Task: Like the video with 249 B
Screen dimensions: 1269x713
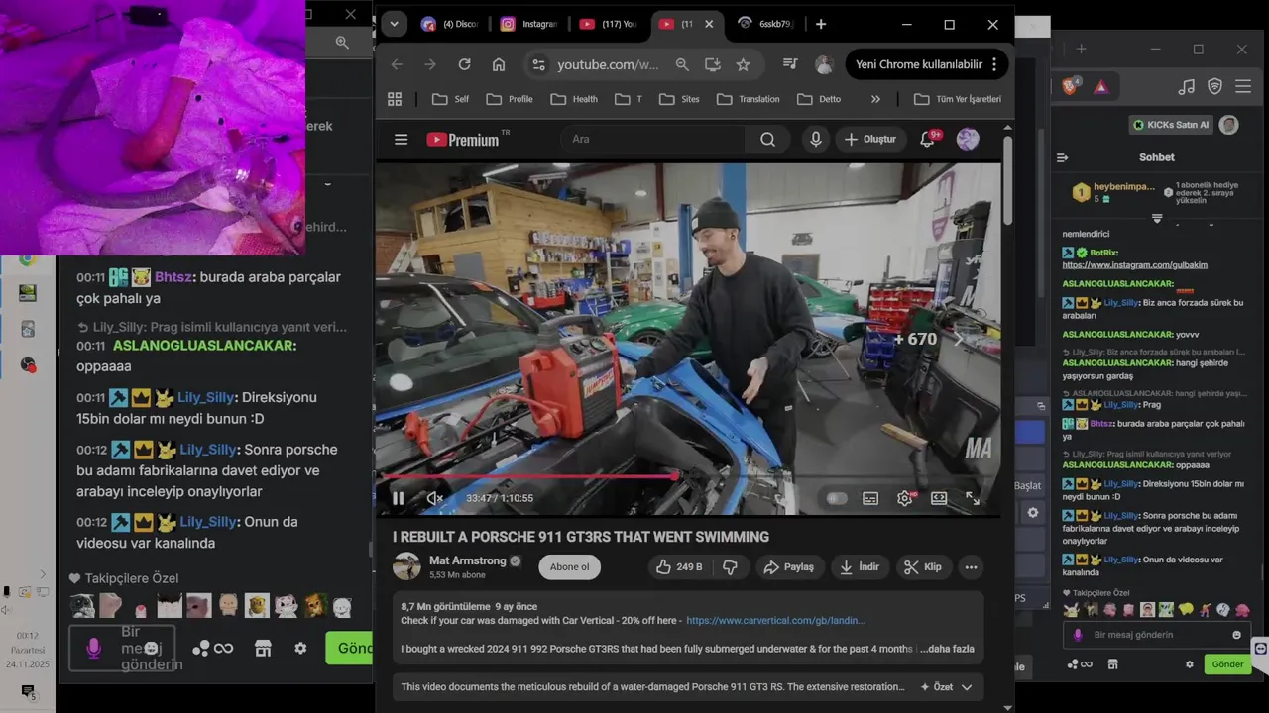Action: [679, 567]
